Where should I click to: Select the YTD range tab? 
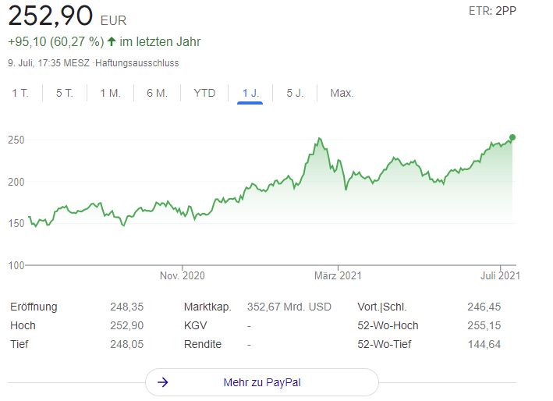coord(204,93)
